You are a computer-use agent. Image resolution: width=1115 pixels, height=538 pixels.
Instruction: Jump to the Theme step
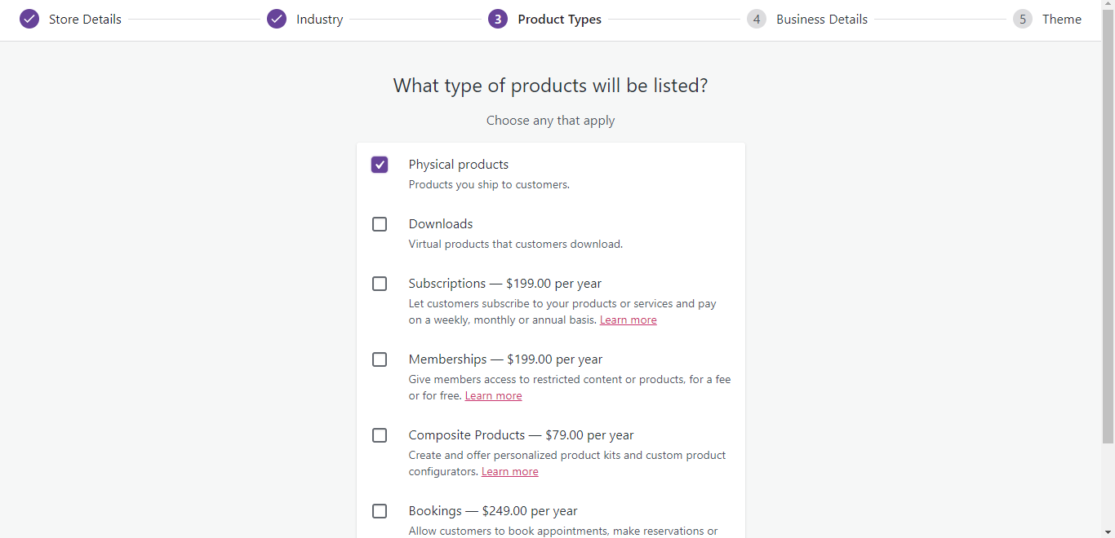1061,20
